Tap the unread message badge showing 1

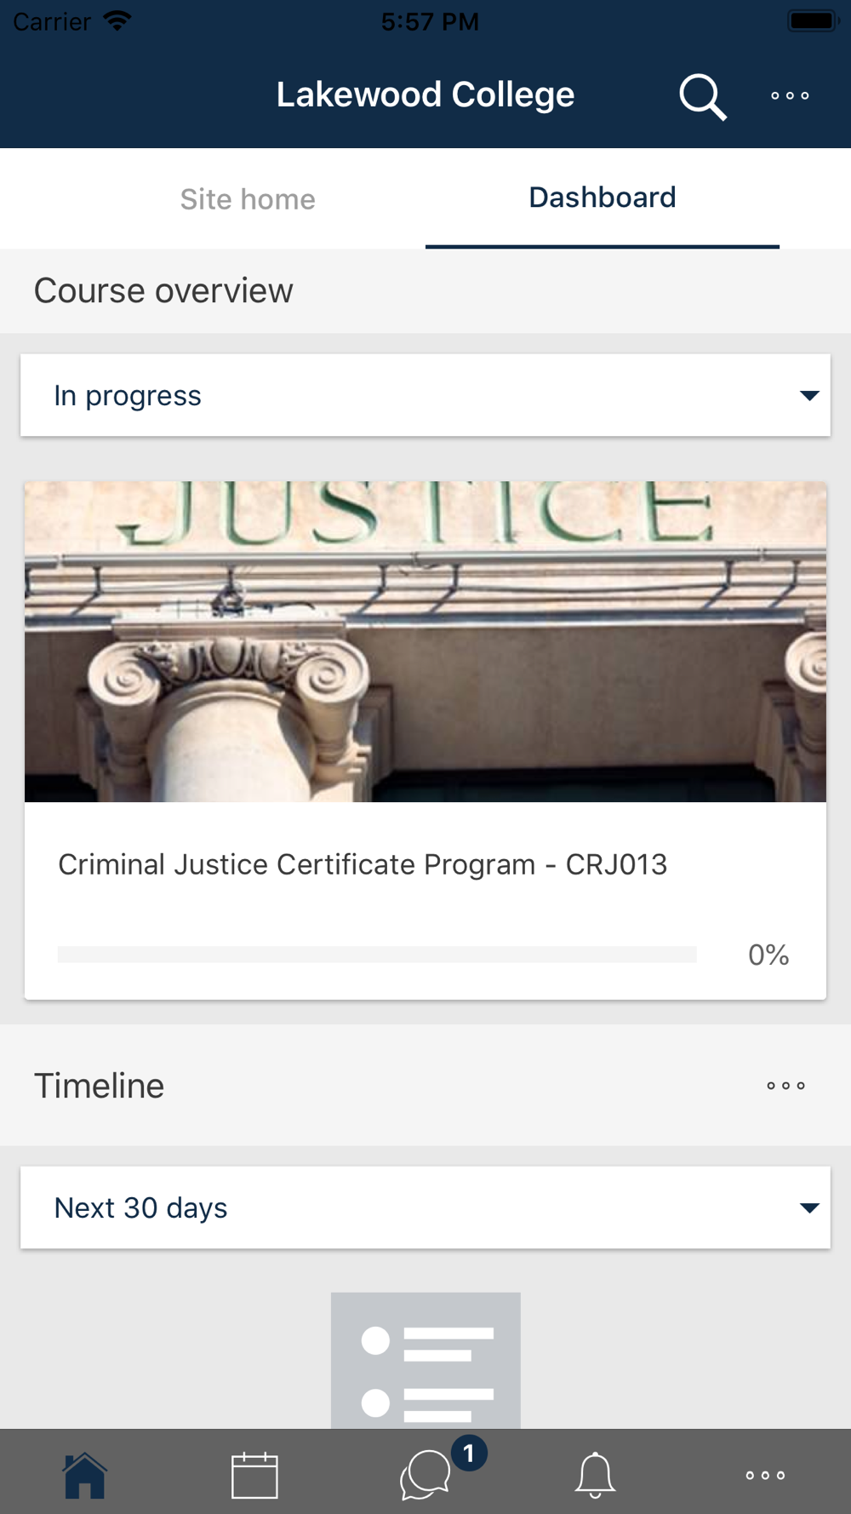click(x=469, y=1453)
